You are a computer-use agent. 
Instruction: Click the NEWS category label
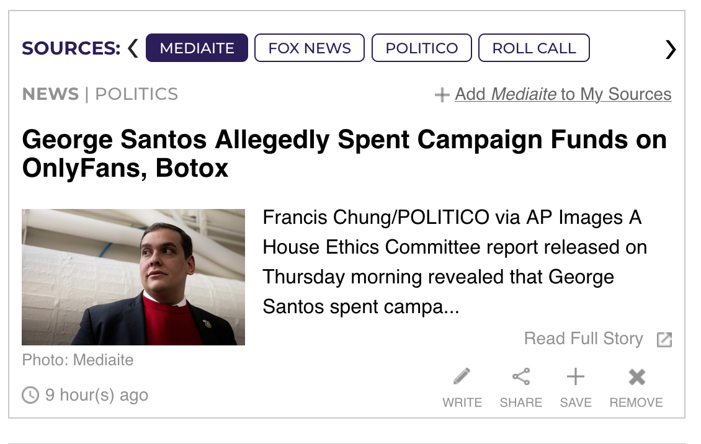pyautogui.click(x=50, y=94)
